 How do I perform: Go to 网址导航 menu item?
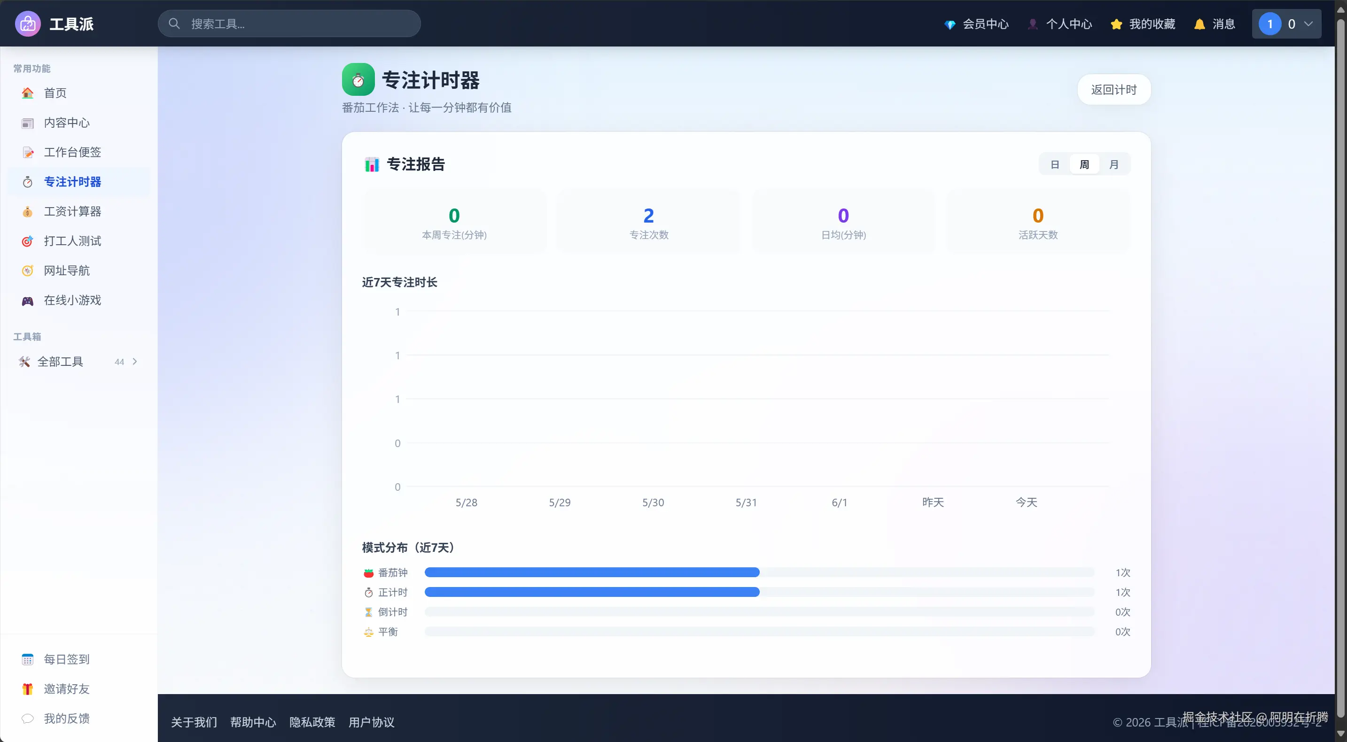(79, 271)
